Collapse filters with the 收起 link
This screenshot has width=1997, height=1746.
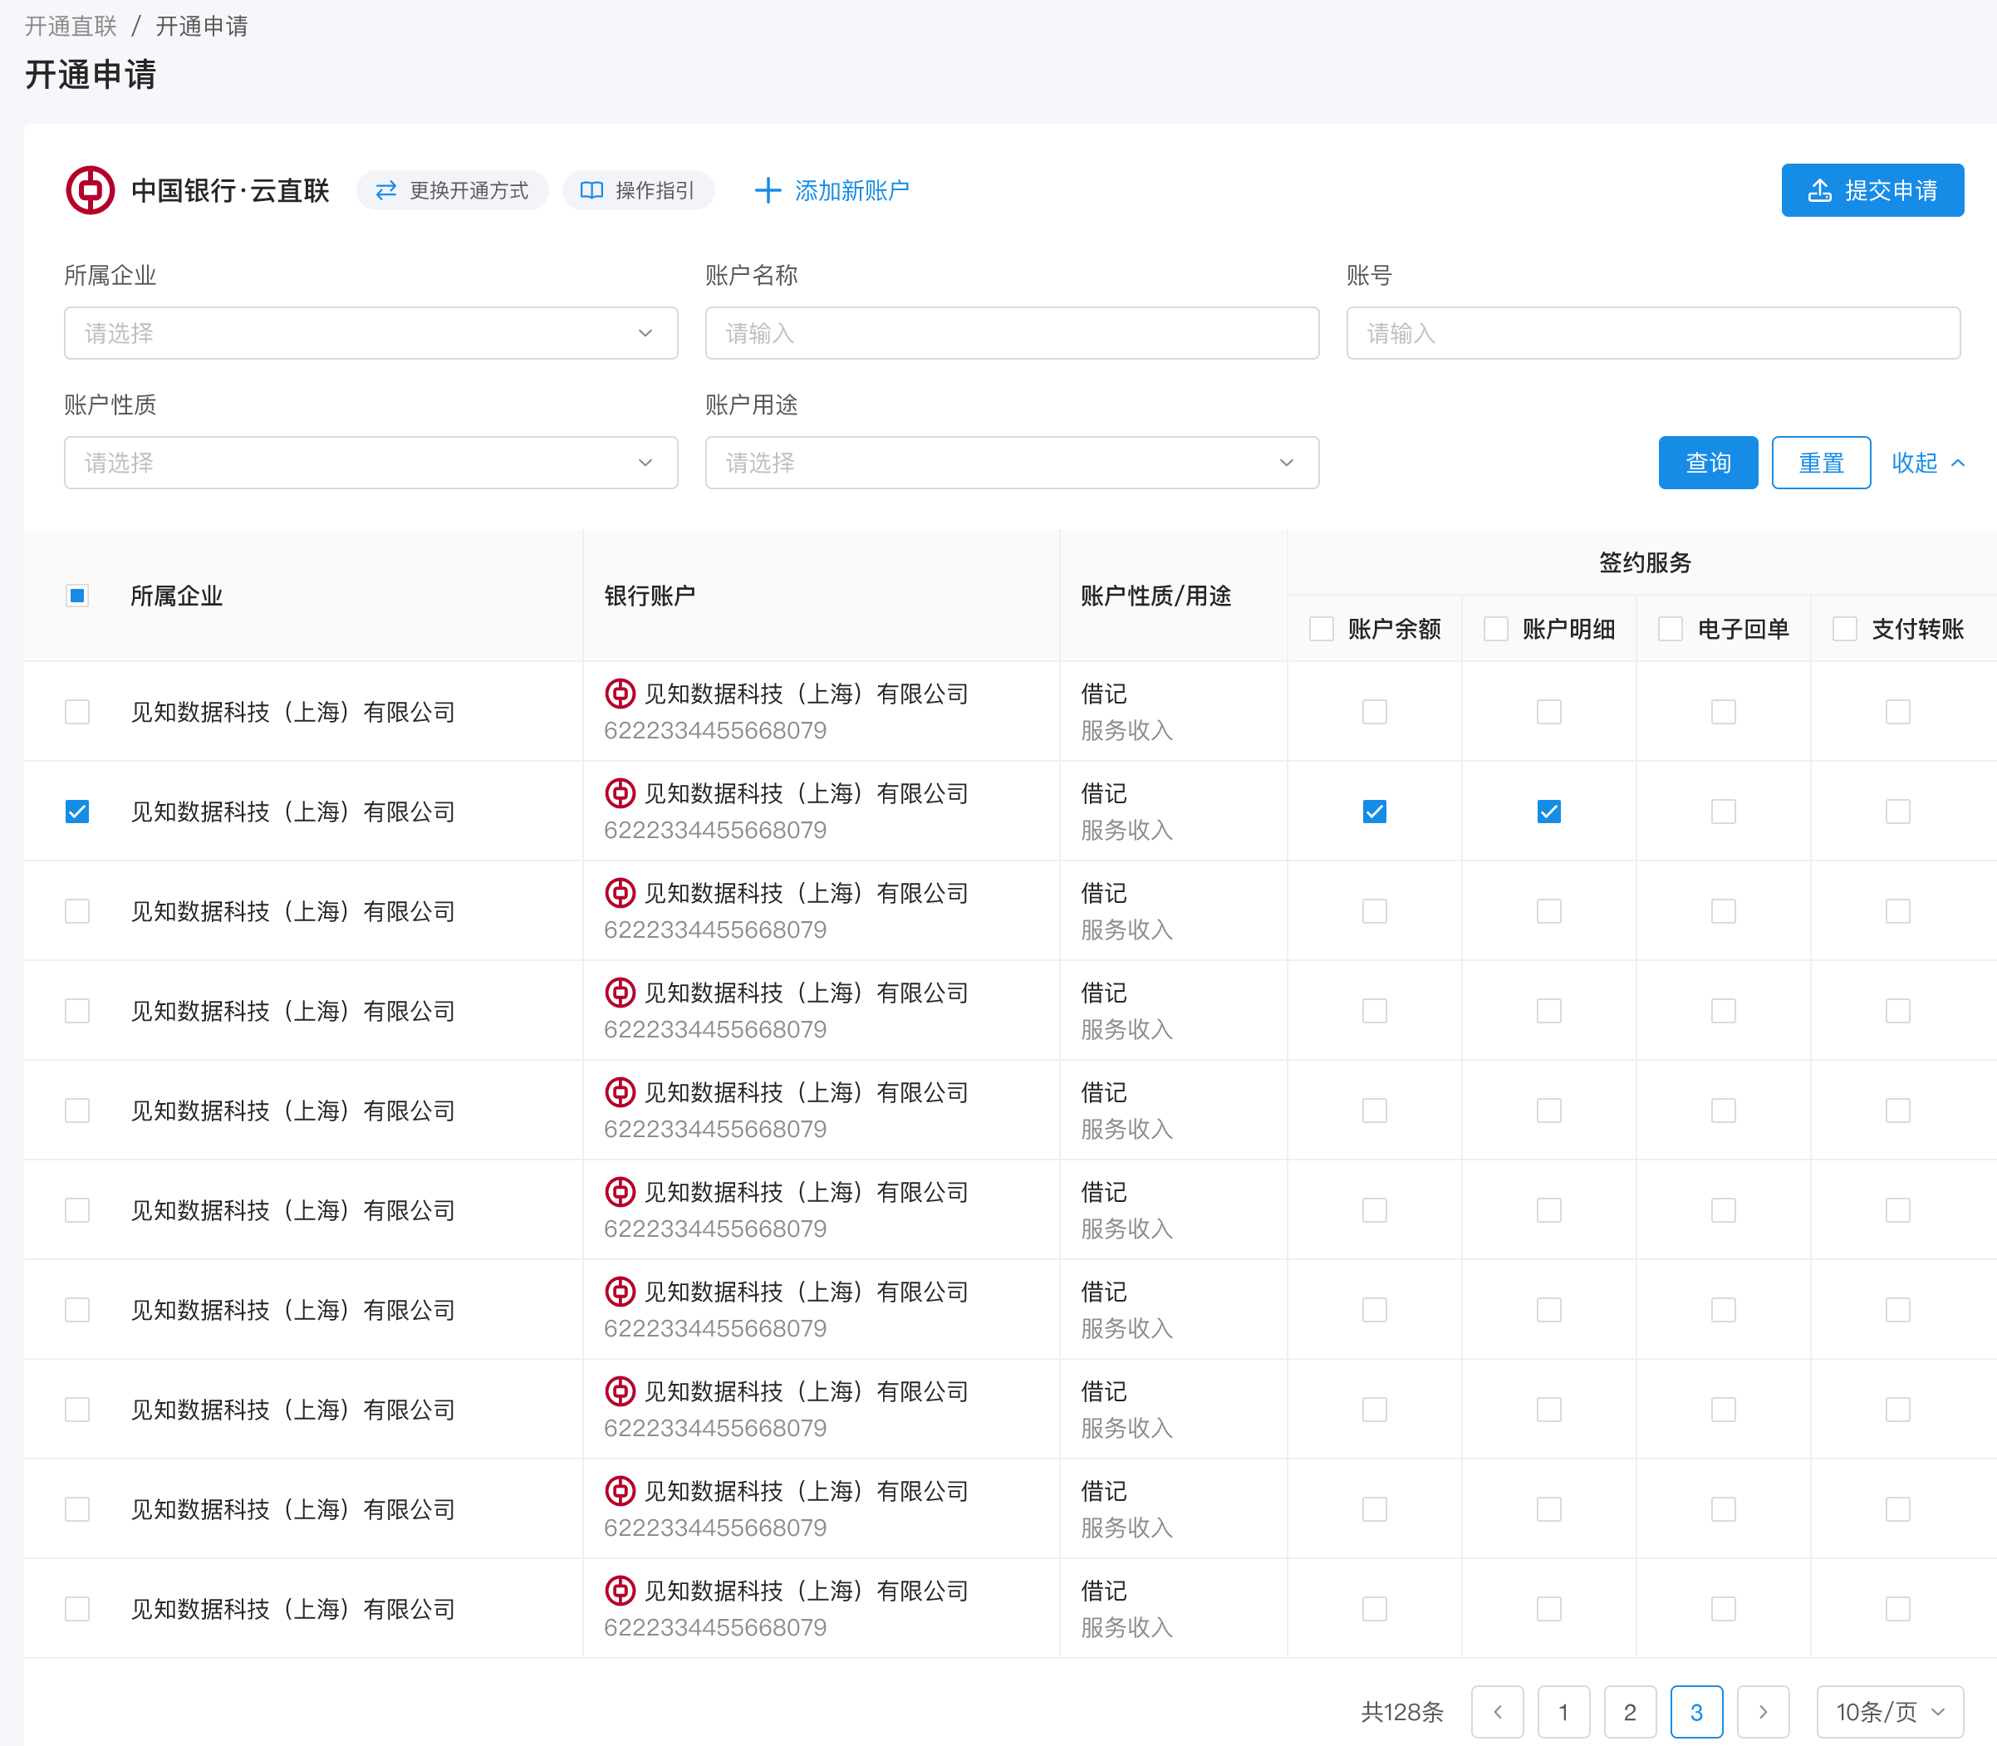(x=1928, y=463)
